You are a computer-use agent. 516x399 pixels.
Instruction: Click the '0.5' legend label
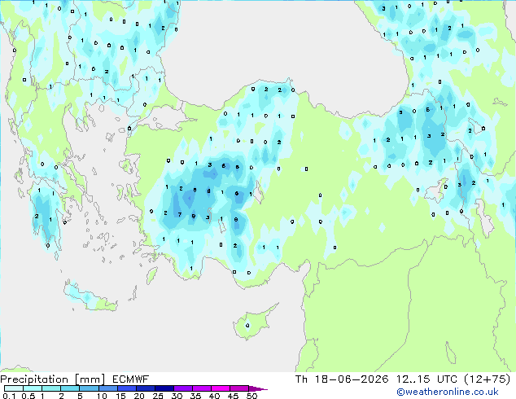click(x=28, y=396)
